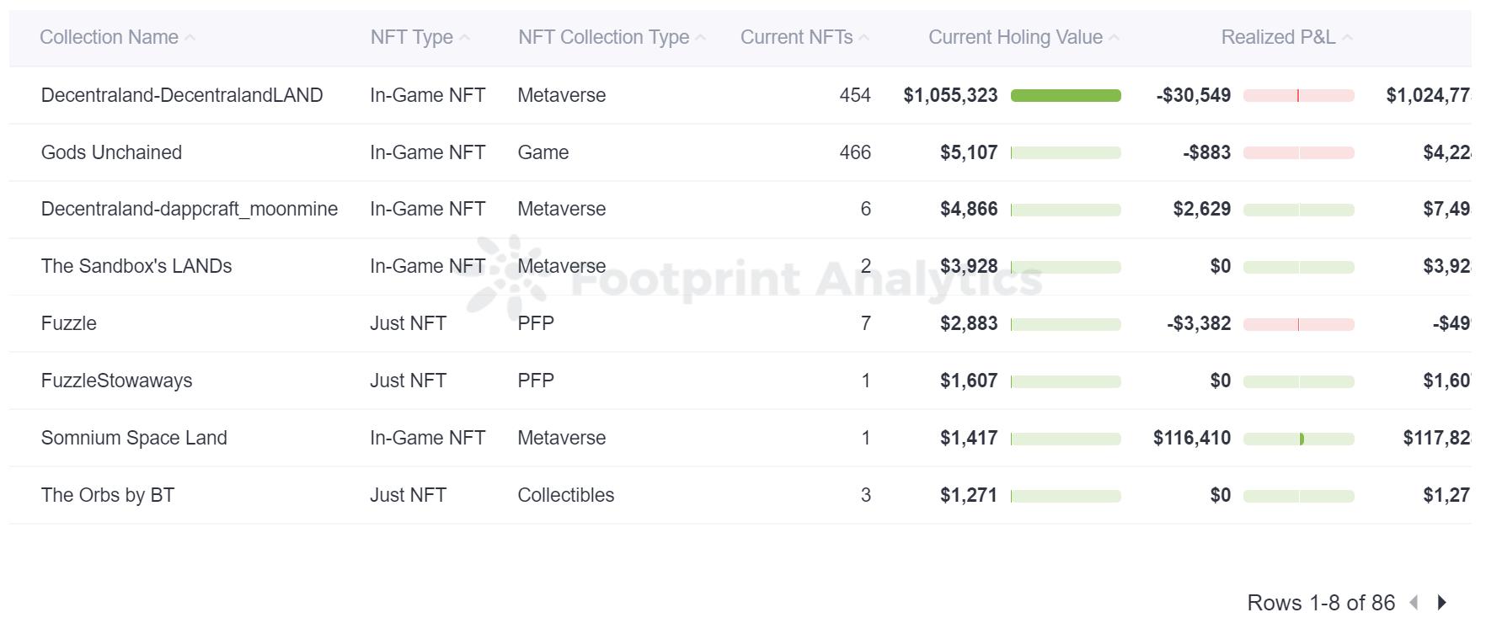Select The Orbs by BT row
The width and height of the screenshot is (1502, 623).
[x=108, y=495]
